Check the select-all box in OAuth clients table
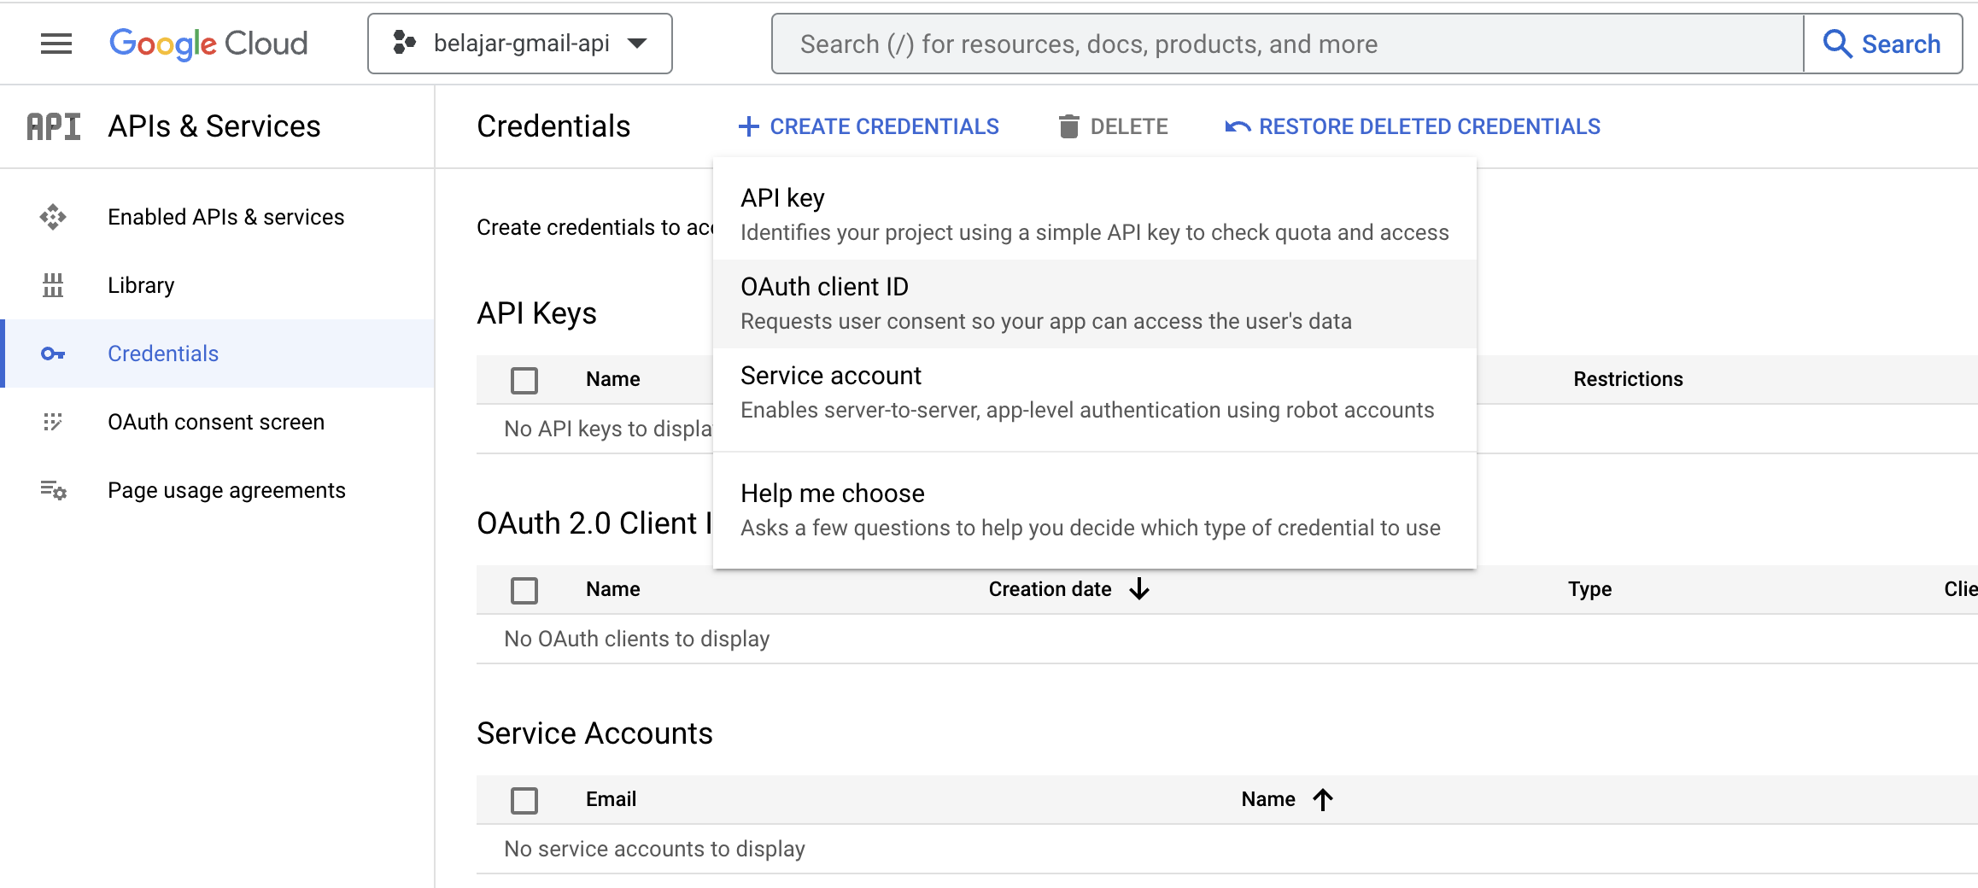 (524, 590)
